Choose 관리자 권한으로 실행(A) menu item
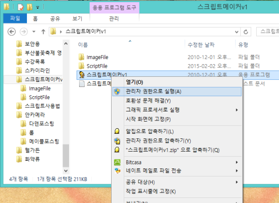The image size is (279, 203). click(x=177, y=92)
